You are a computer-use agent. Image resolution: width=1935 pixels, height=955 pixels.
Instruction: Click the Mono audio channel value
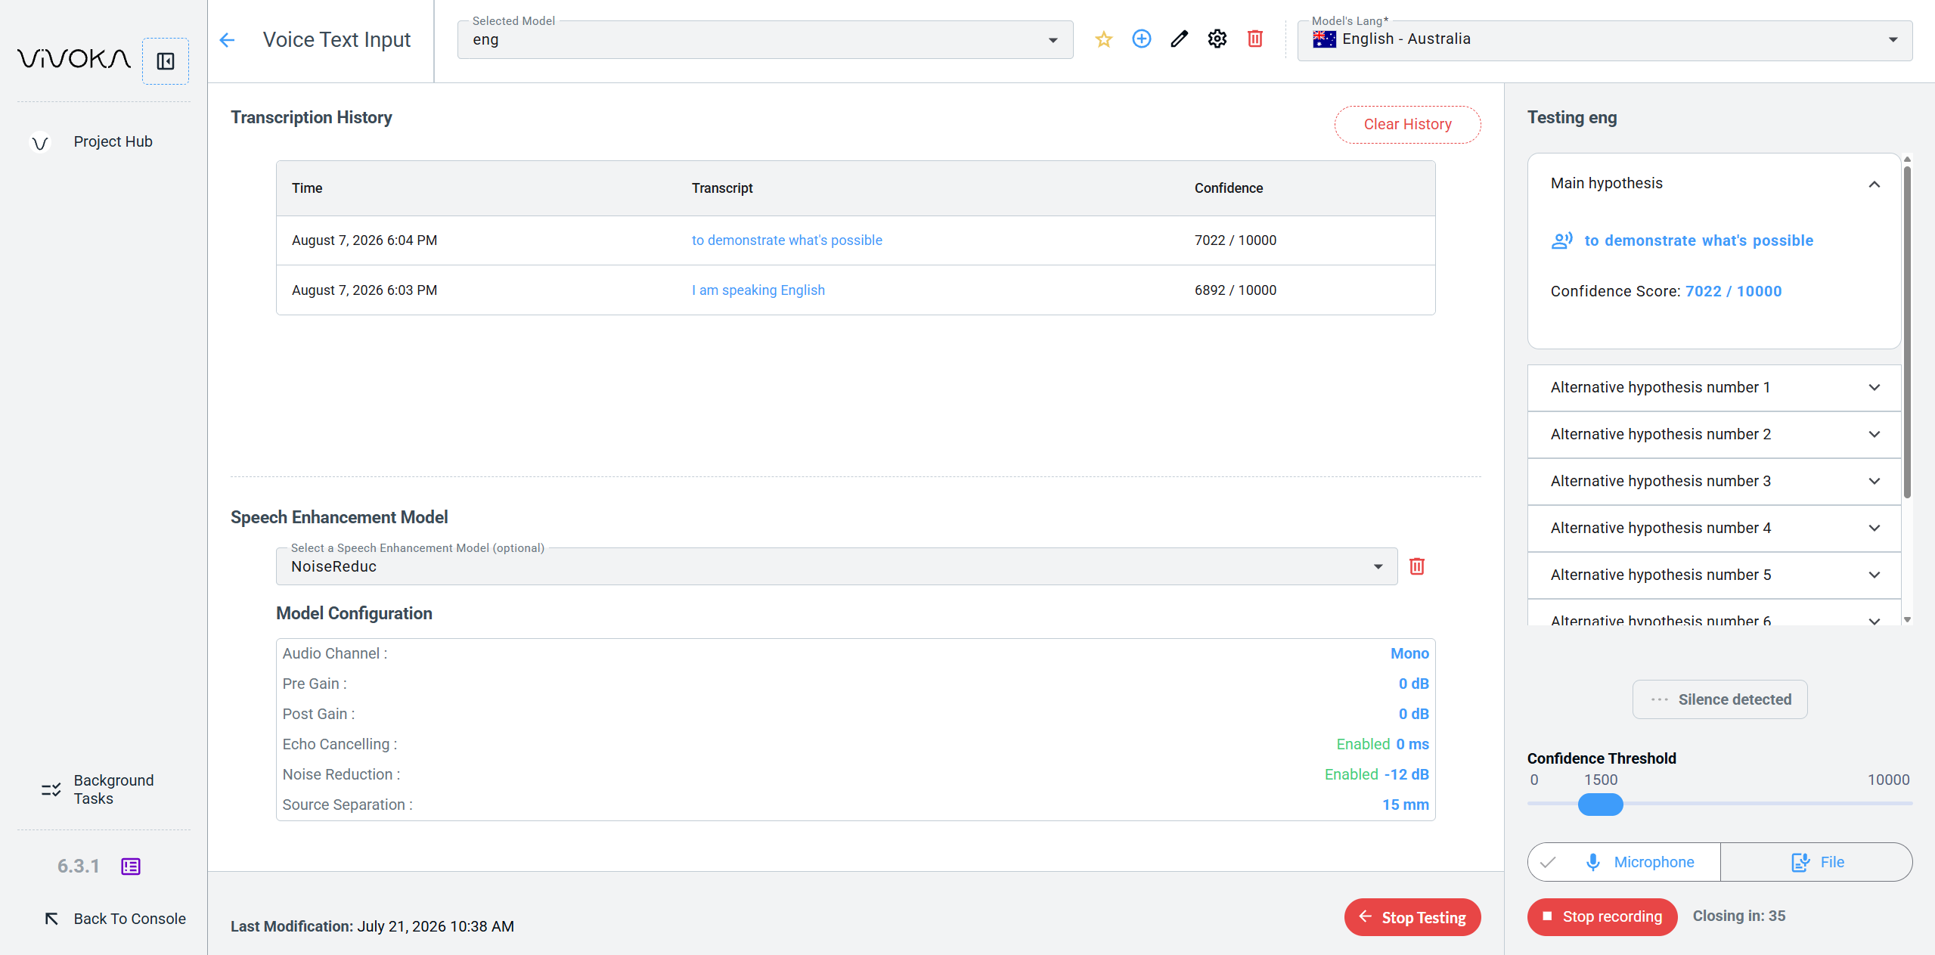(x=1409, y=654)
